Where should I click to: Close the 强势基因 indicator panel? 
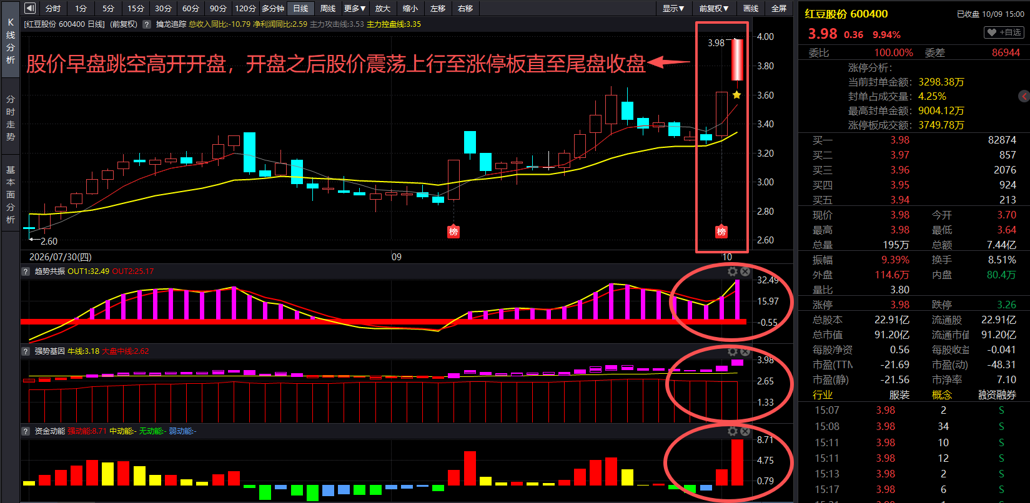click(x=745, y=351)
